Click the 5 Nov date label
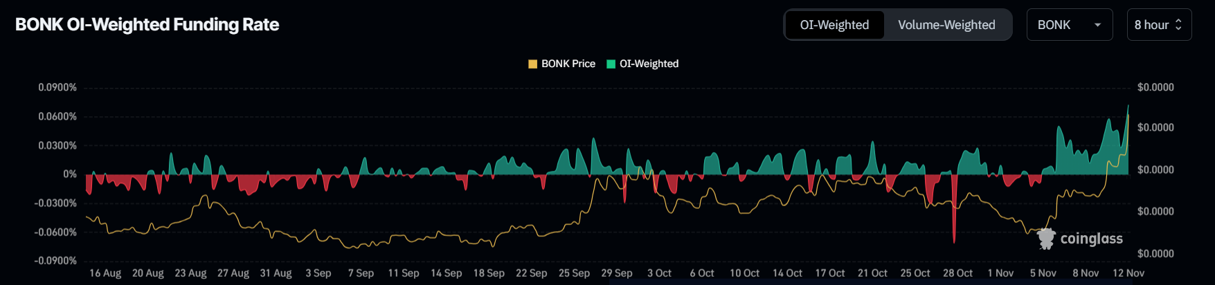This screenshot has width=1215, height=285. 1043,273
